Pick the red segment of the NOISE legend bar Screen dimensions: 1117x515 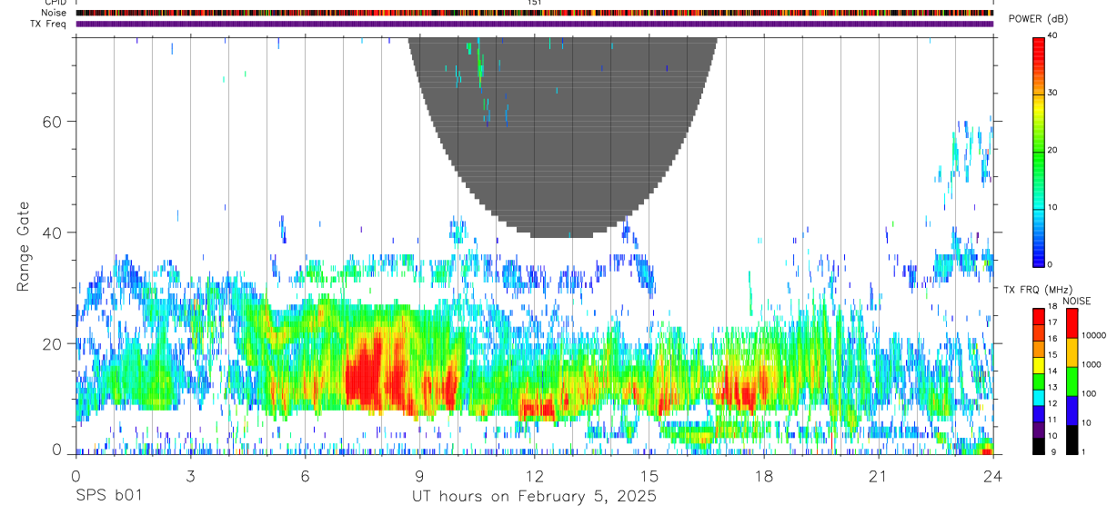[x=1071, y=323]
